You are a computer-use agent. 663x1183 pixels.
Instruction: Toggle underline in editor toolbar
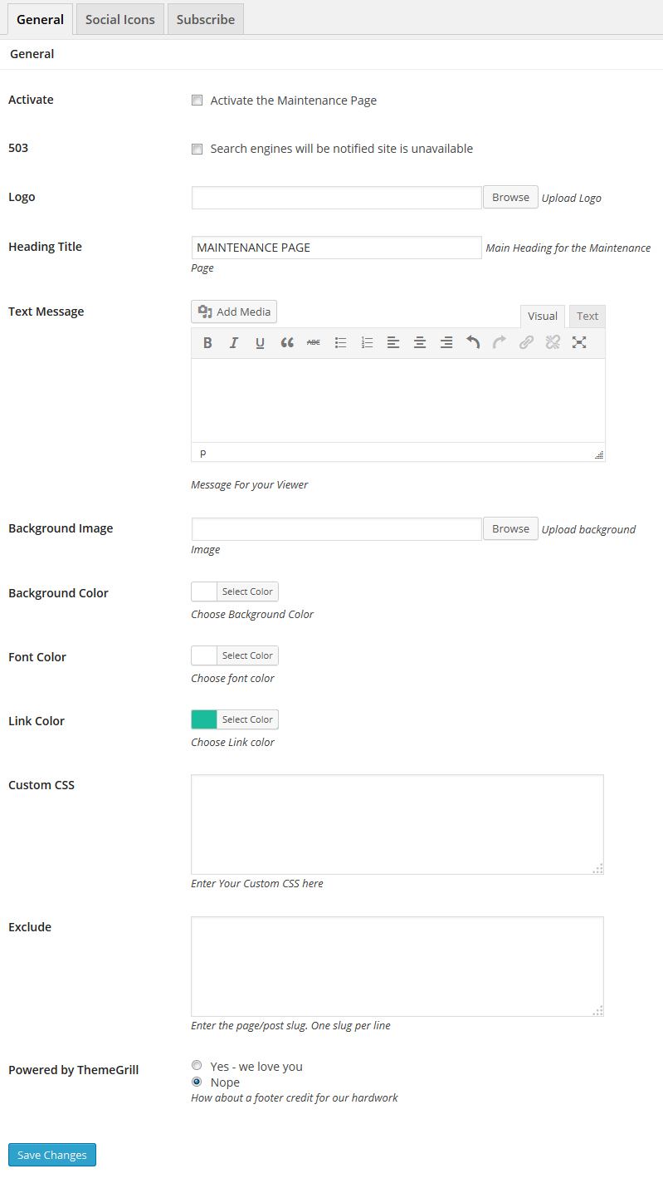[260, 342]
